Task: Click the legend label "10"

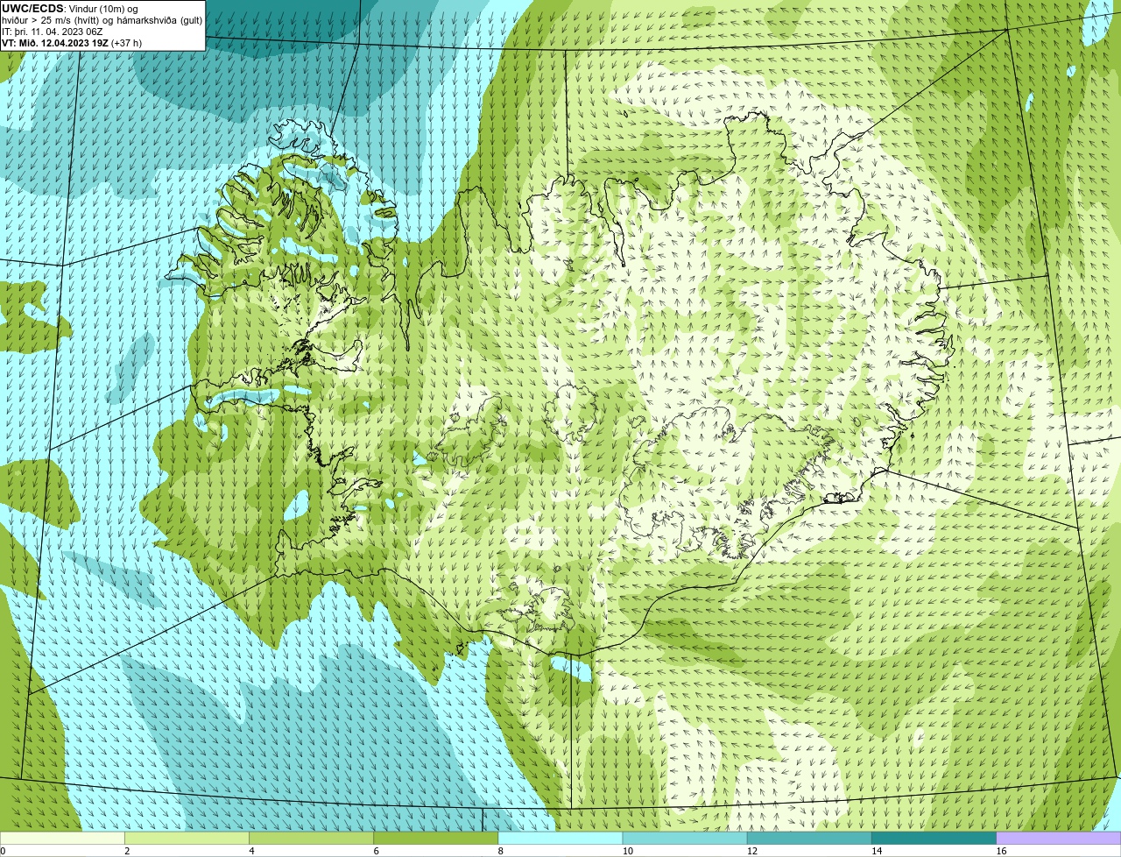Action: pyautogui.click(x=628, y=851)
